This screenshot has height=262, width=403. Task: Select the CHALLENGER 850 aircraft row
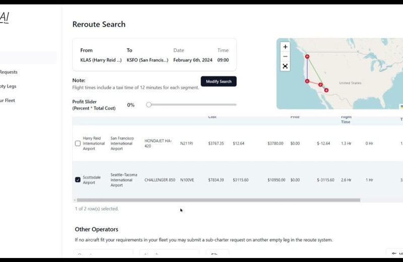pyautogui.click(x=160, y=180)
